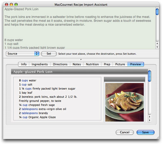Click the preview pane scroll up arrow
The image size is (163, 144).
pos(150,117)
